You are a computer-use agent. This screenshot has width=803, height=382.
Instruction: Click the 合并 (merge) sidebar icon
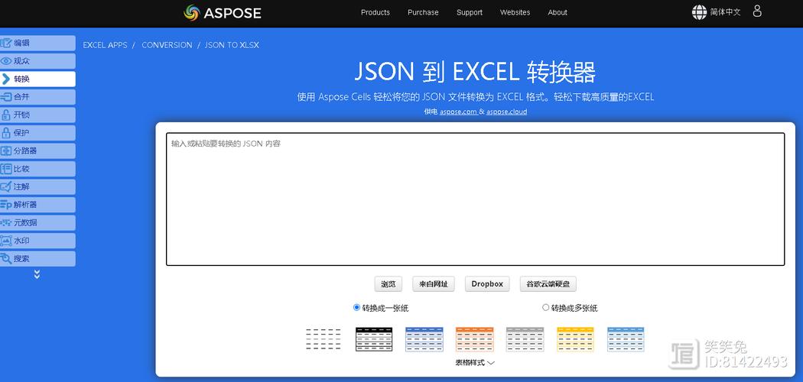[x=6, y=97]
